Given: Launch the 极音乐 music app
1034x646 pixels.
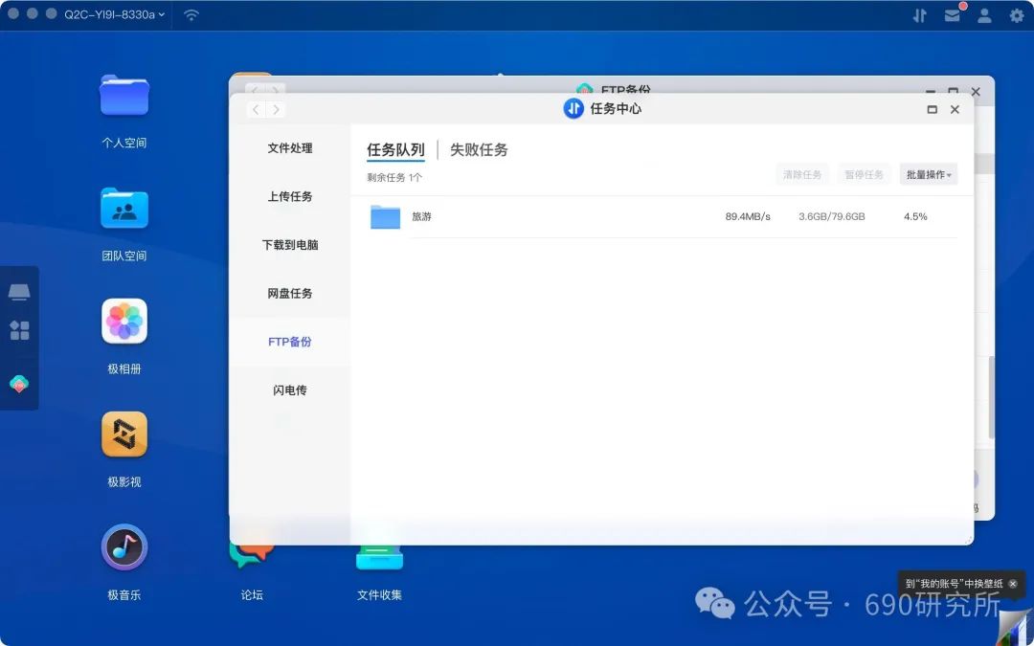Looking at the screenshot, I should pyautogui.click(x=124, y=547).
